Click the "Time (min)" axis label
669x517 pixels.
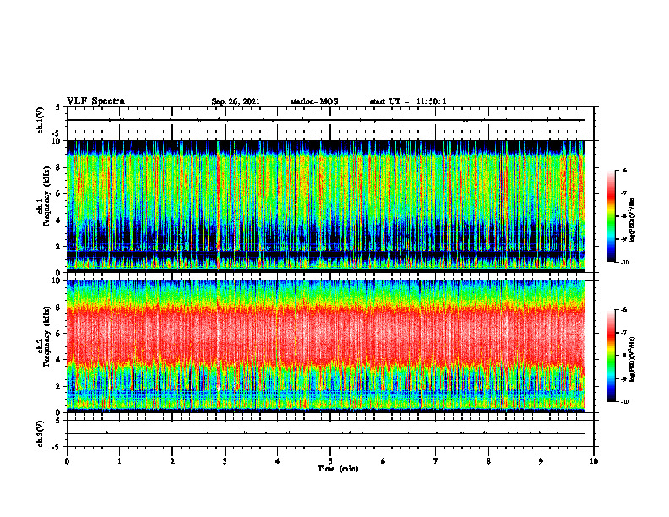click(338, 469)
